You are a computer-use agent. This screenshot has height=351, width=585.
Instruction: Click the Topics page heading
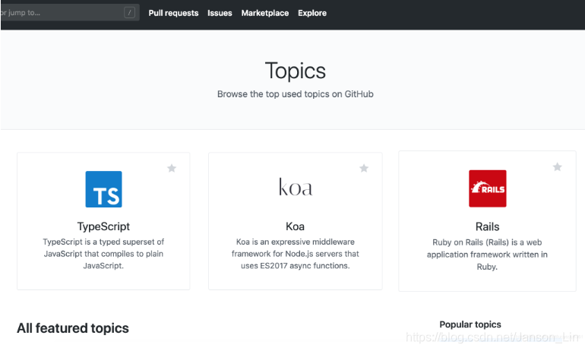(x=296, y=71)
